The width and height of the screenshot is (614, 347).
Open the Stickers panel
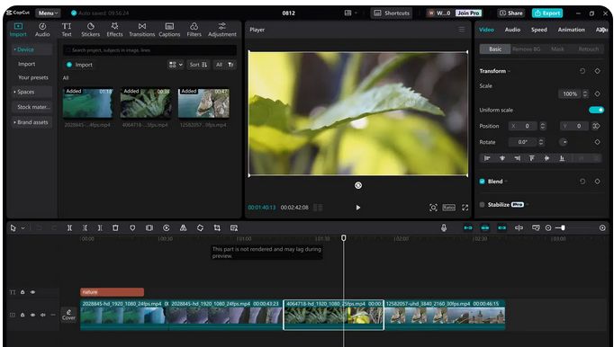click(90, 30)
